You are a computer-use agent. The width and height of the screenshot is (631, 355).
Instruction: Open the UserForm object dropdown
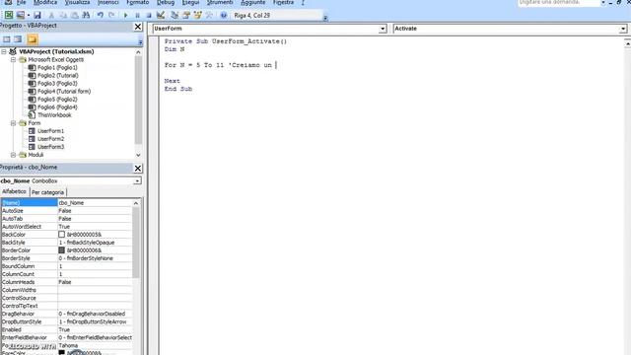click(x=383, y=29)
